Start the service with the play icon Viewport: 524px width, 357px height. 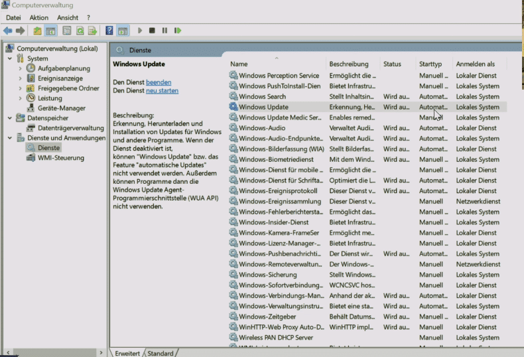point(140,31)
